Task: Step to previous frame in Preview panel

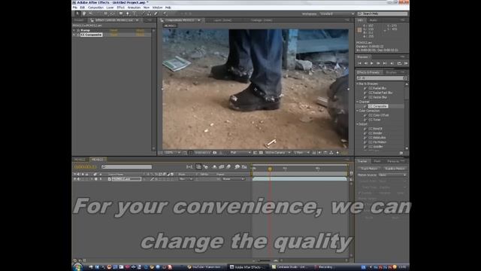Action: tap(366, 63)
